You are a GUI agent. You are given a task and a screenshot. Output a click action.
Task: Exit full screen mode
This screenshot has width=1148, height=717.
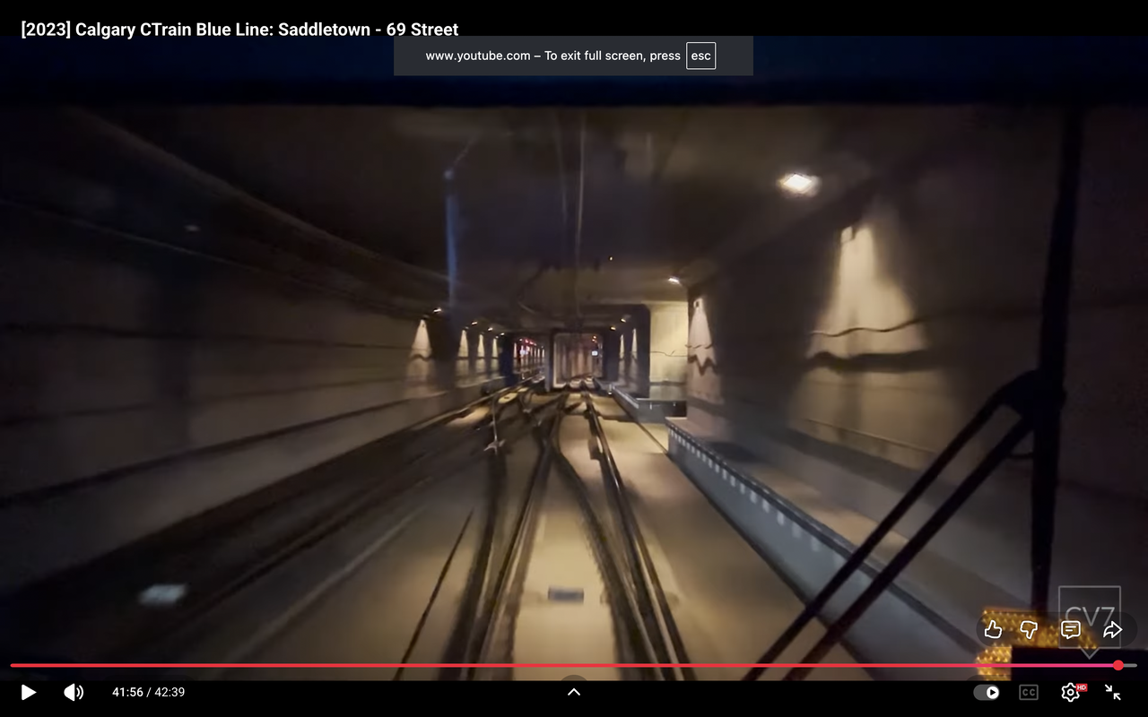click(x=1113, y=692)
